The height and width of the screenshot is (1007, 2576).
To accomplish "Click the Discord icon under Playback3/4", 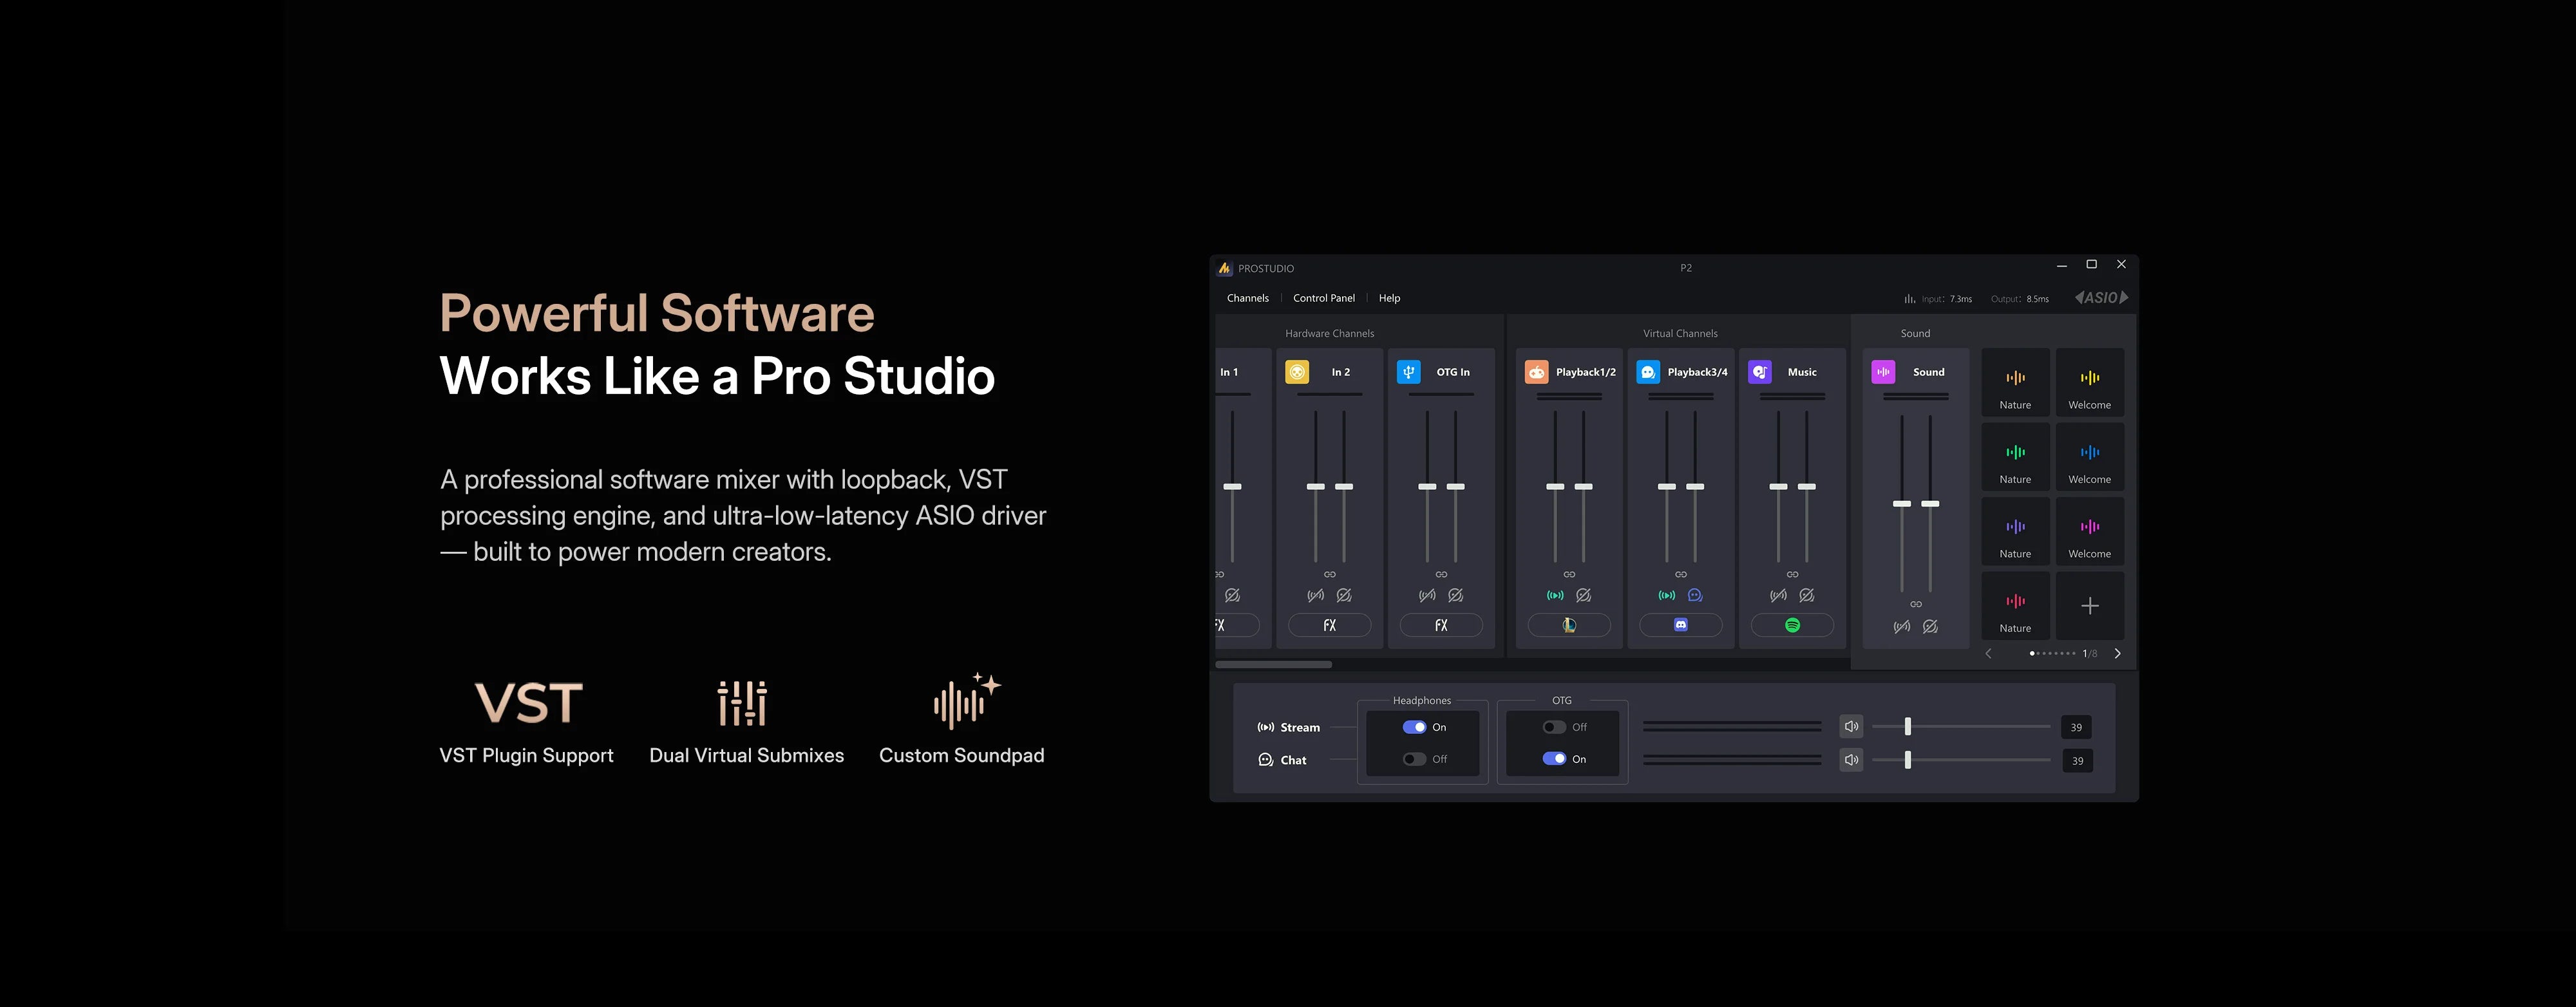I will pos(1681,625).
